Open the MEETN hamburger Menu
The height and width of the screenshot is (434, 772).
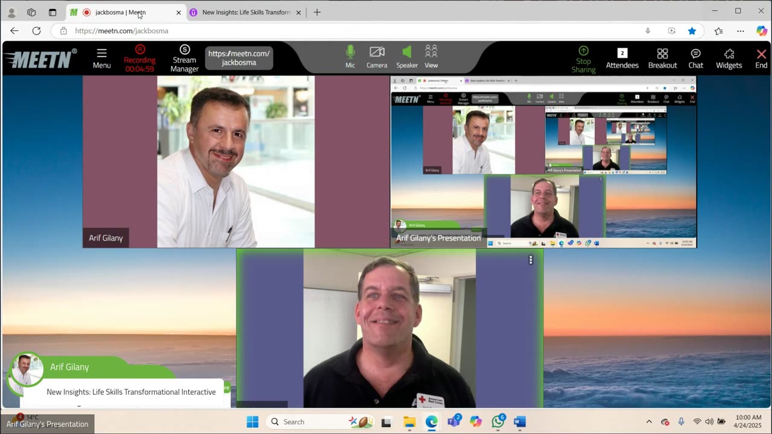[101, 58]
